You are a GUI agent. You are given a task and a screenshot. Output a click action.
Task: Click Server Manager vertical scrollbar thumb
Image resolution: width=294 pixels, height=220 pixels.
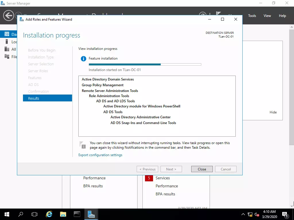[292, 87]
